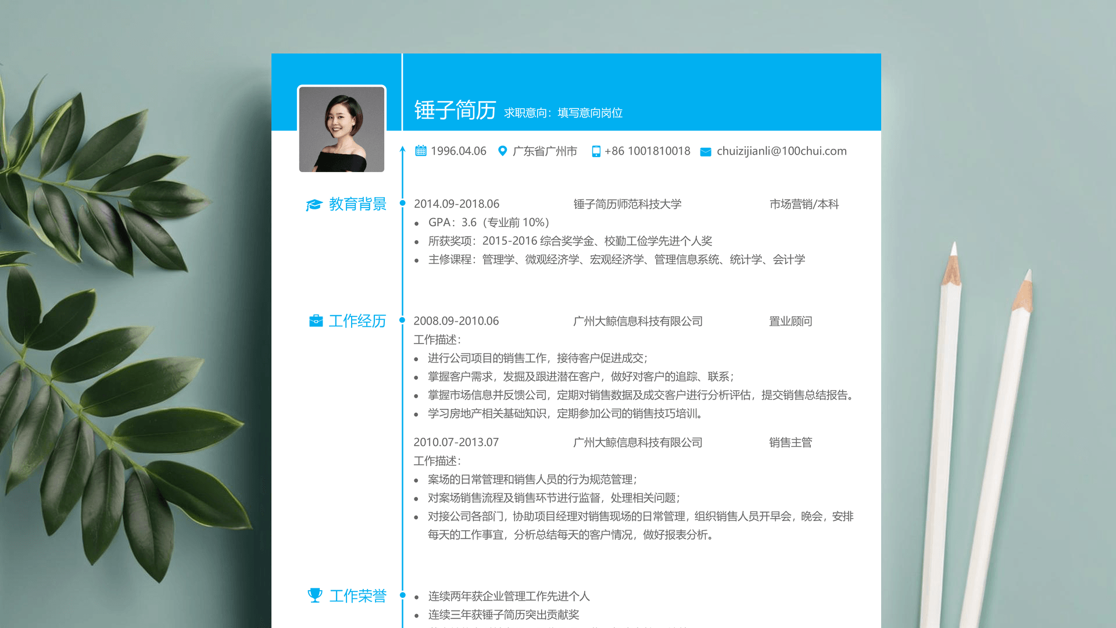
Task: Select the resume profile photo
Action: point(342,129)
